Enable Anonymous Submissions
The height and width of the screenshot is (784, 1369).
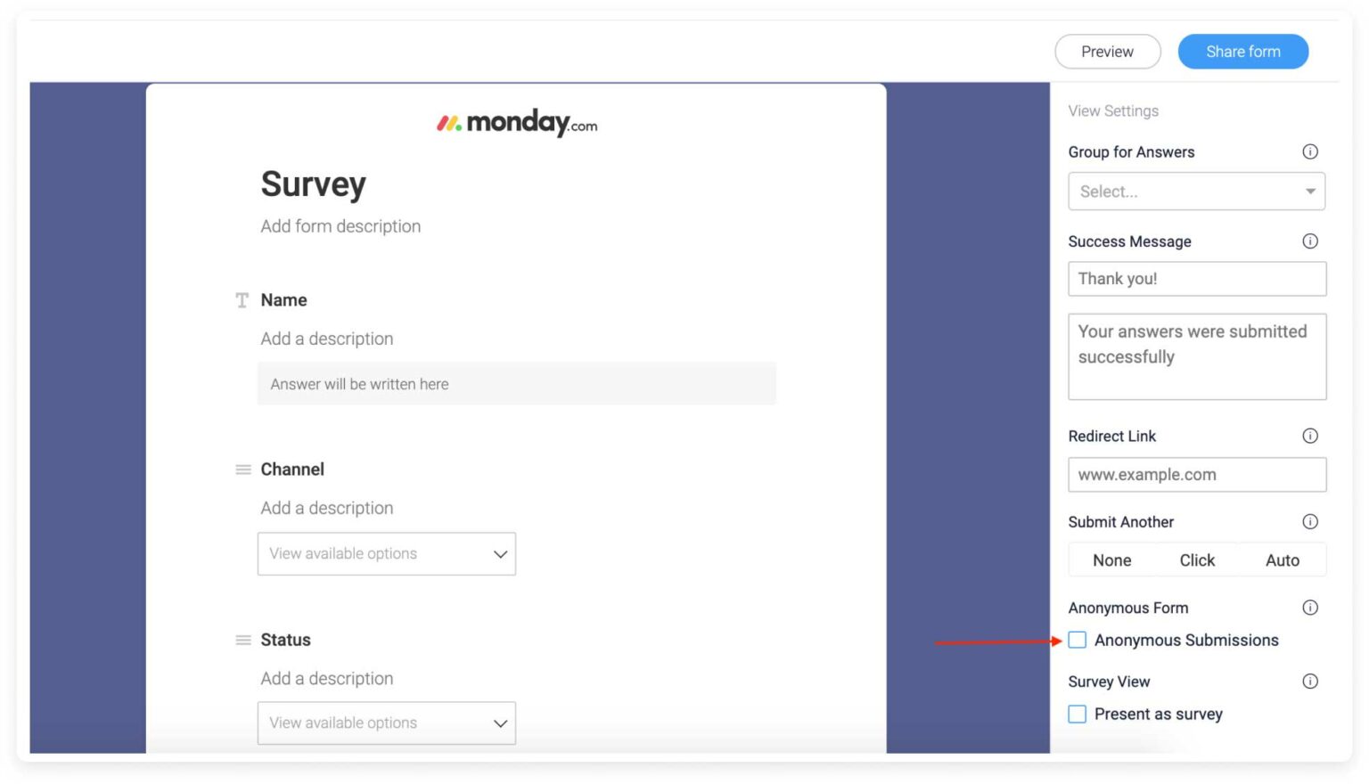pyautogui.click(x=1077, y=640)
